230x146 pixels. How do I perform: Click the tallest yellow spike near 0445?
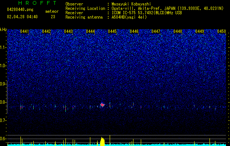(110, 141)
